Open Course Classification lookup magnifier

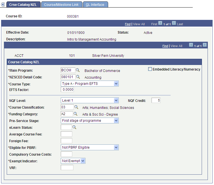[x=76, y=107]
